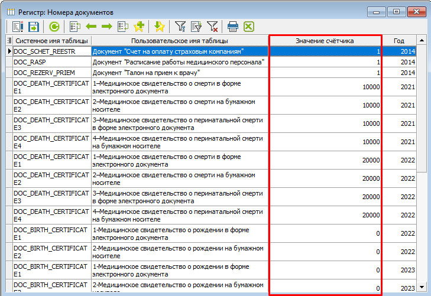Click the green refresh icon

click(x=54, y=27)
